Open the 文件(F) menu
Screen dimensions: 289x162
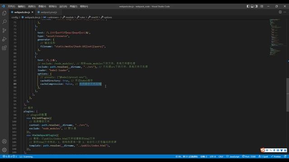coord(11,6)
